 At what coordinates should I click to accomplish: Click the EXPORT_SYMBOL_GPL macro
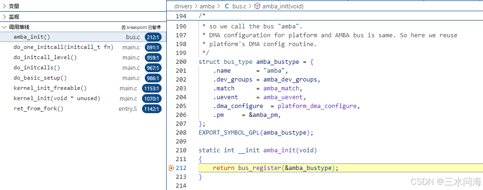[x=229, y=133]
